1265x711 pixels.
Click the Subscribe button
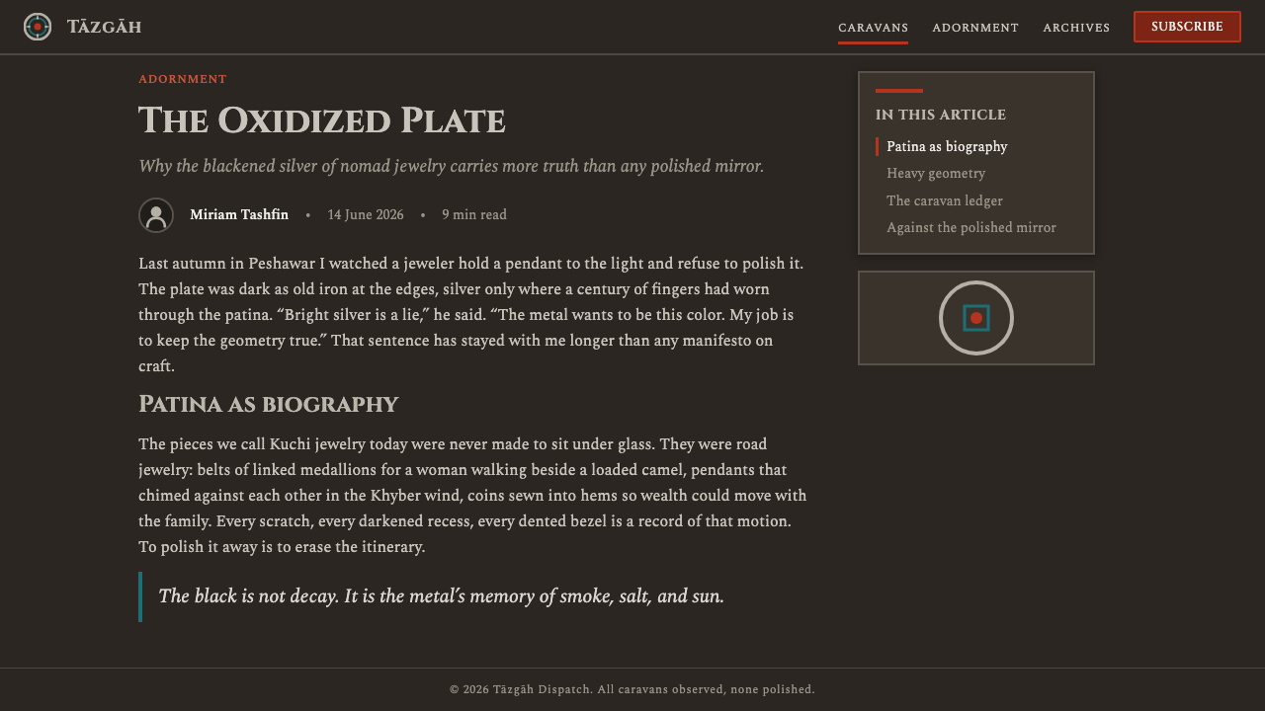(x=1187, y=27)
